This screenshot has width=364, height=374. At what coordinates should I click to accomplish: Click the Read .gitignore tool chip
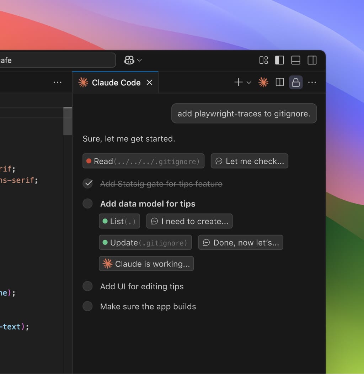(x=144, y=161)
